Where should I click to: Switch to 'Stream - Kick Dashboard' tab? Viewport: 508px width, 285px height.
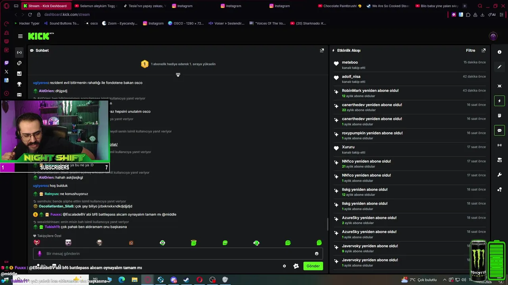click(x=46, y=6)
